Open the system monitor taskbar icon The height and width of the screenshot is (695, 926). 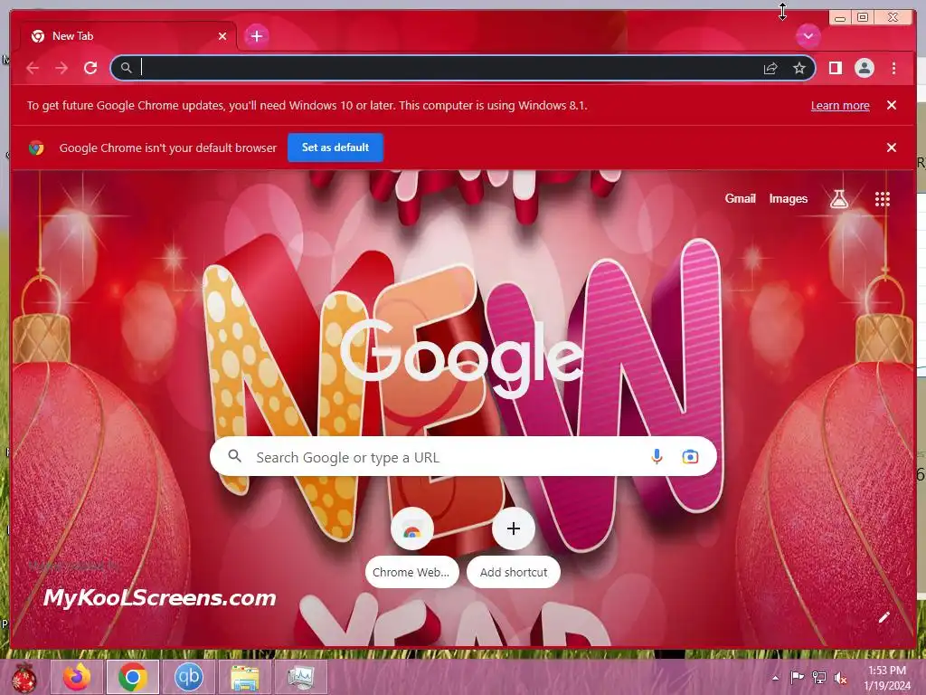(x=301, y=677)
